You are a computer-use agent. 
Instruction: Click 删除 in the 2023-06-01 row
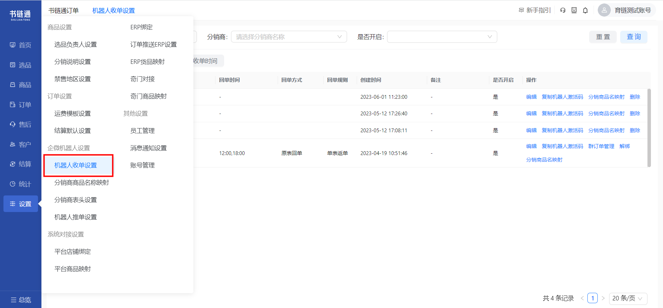point(635,97)
